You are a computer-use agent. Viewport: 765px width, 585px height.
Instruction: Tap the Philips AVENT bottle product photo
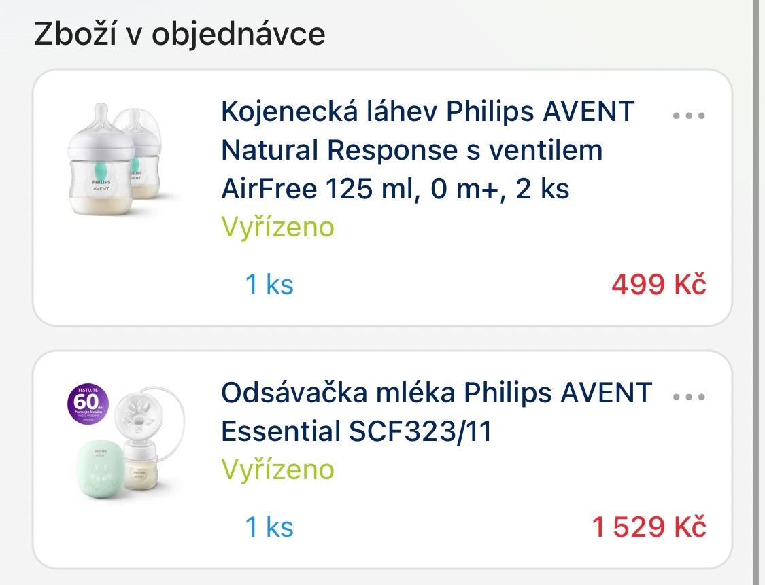116,156
